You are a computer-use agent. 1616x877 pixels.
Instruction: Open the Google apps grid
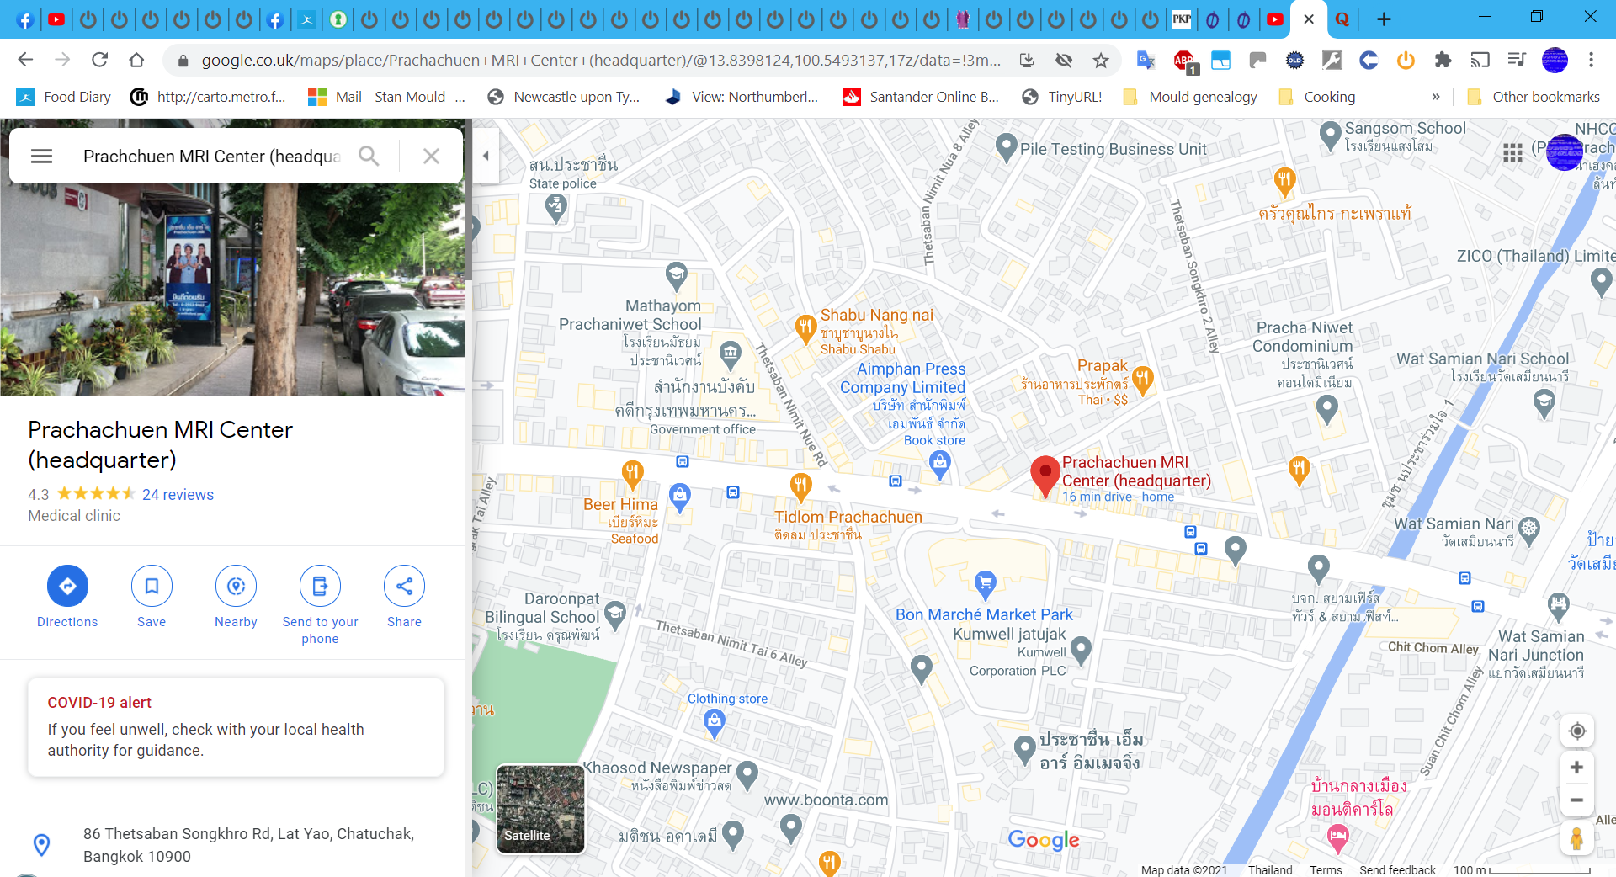pyautogui.click(x=1512, y=152)
